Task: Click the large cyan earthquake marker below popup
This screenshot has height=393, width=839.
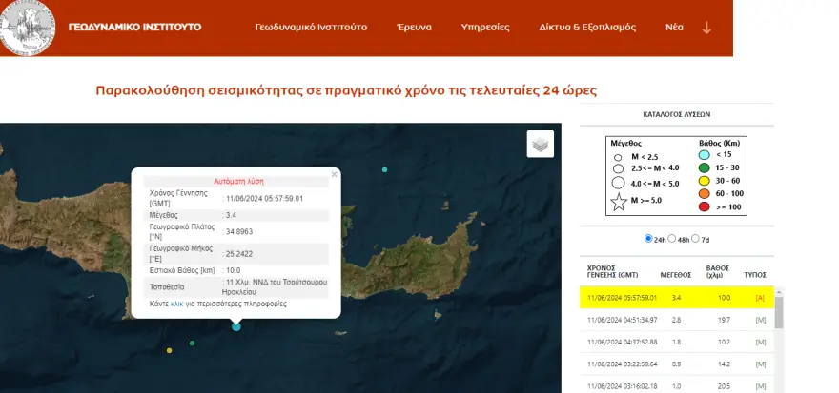Action: (236, 326)
